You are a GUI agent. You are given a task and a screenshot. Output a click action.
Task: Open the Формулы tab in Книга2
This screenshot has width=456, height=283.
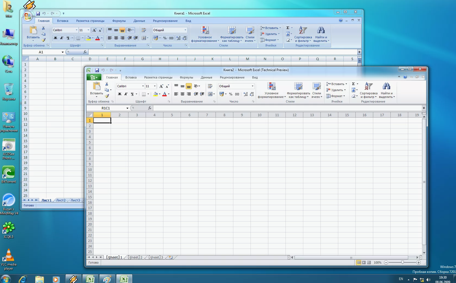(186, 77)
